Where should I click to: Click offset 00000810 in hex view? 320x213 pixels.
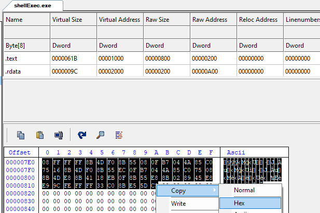point(20,186)
